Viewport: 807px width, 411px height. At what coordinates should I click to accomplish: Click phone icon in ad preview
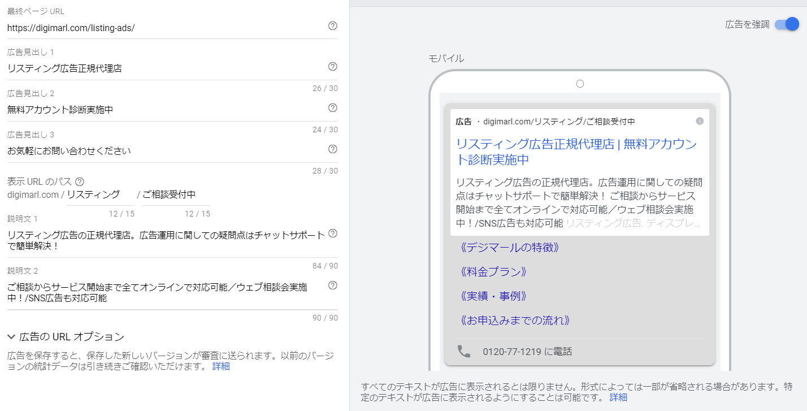(x=464, y=352)
